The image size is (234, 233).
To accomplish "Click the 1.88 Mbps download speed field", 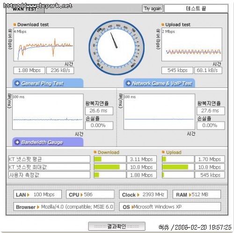I will (29, 70).
